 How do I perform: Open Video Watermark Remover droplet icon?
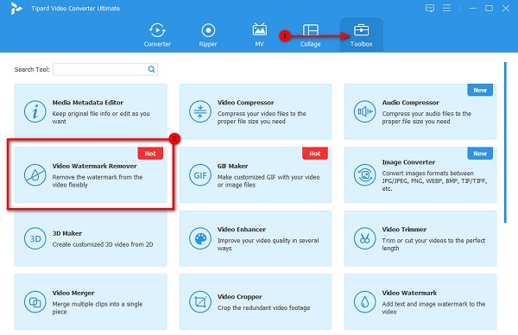[35, 175]
